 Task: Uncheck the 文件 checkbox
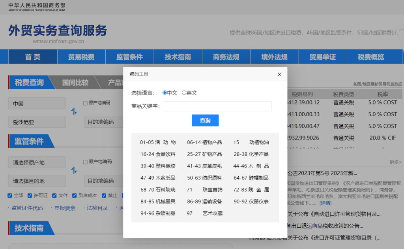[54, 196]
